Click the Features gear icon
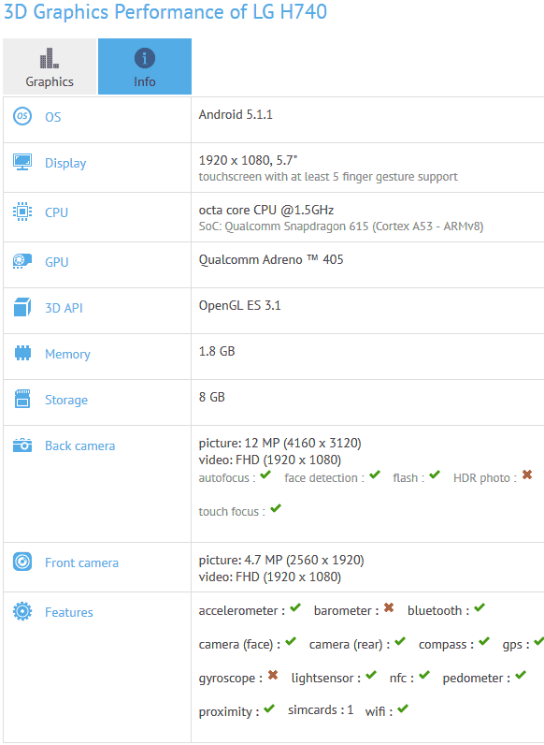 click(22, 611)
